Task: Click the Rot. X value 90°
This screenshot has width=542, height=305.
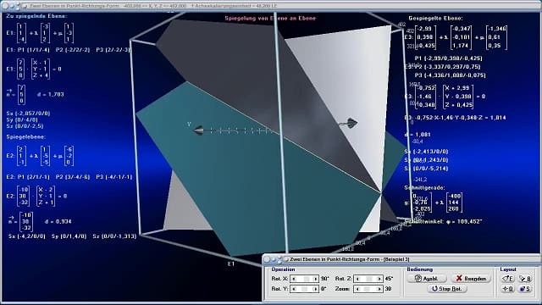Action: (x=324, y=279)
